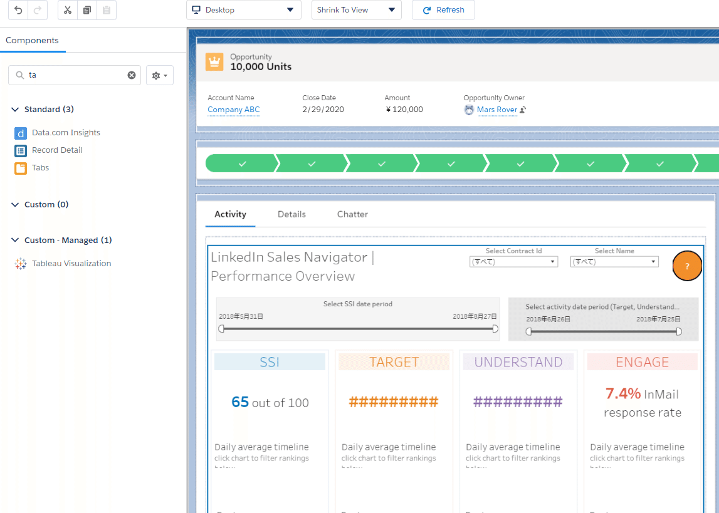
Task: Collapse the Custom - Managed (1) section
Action: [x=15, y=240]
